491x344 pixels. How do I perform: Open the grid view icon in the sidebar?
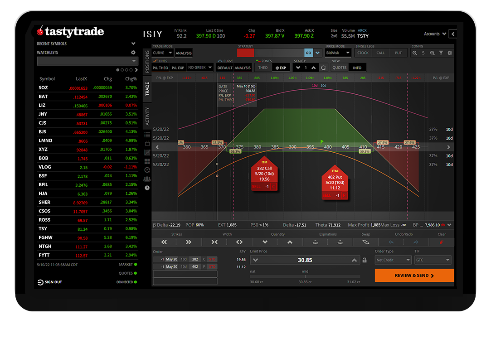coord(147,162)
